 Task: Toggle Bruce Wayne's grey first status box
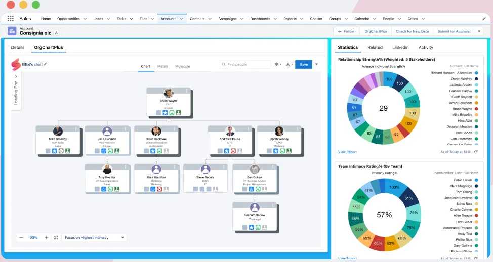pyautogui.click(x=158, y=112)
